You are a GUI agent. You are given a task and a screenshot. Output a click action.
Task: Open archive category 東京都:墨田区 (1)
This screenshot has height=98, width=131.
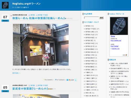[91, 67]
